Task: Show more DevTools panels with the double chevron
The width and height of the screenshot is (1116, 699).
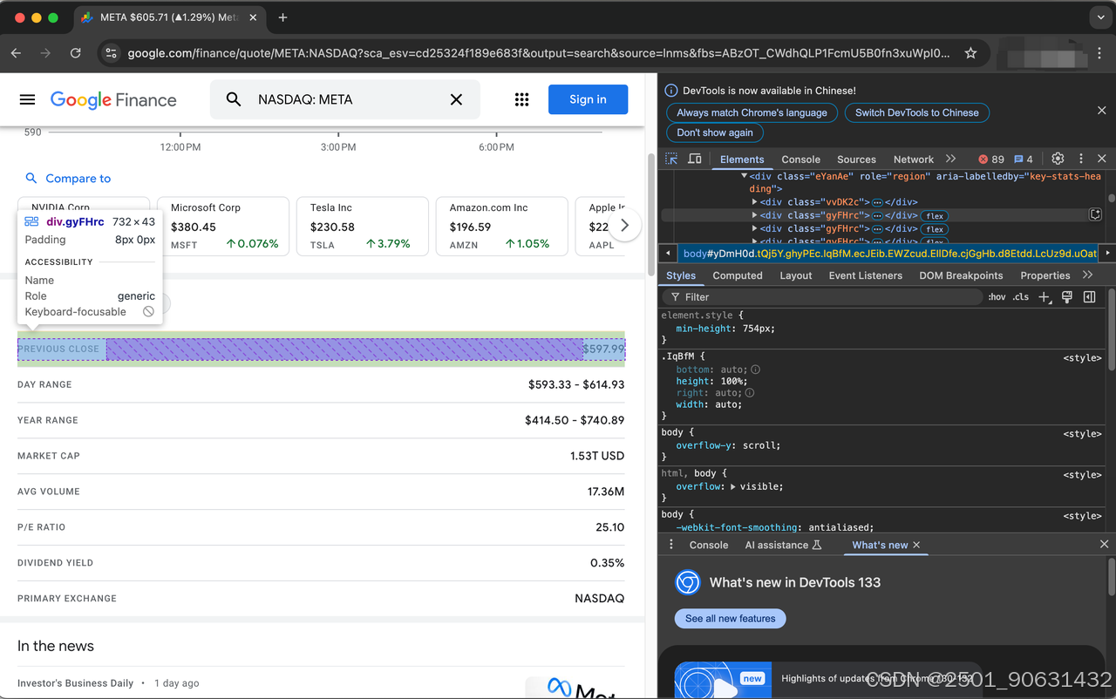Action: click(x=950, y=159)
